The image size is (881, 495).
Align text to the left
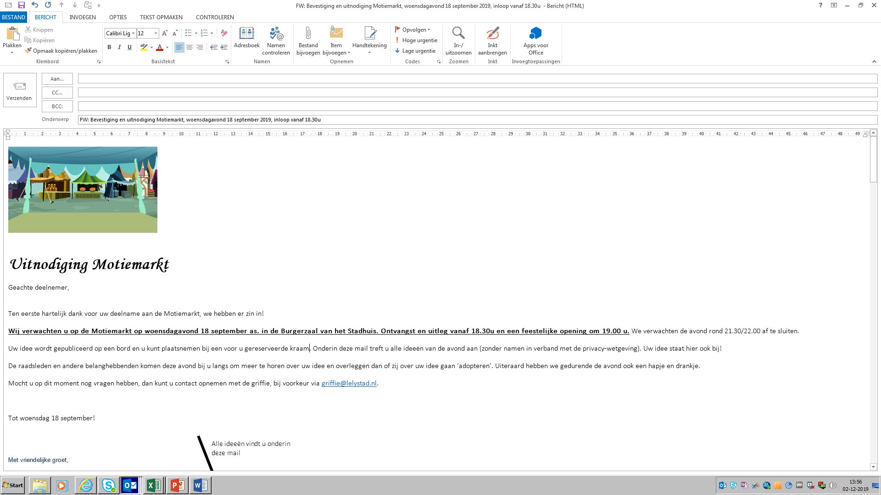pos(179,47)
